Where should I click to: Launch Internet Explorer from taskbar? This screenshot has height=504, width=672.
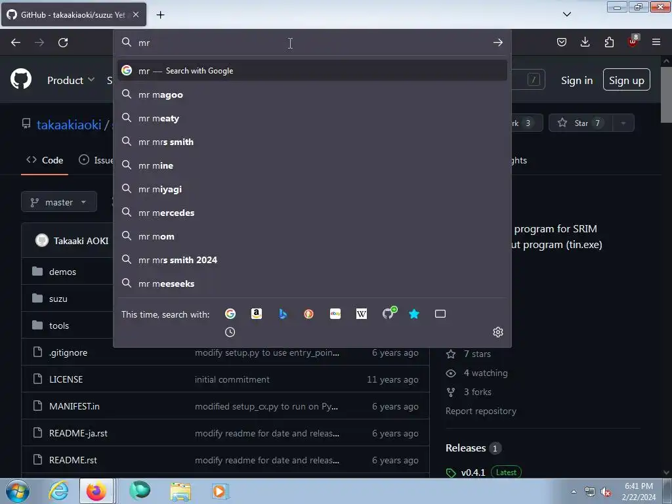click(x=58, y=491)
